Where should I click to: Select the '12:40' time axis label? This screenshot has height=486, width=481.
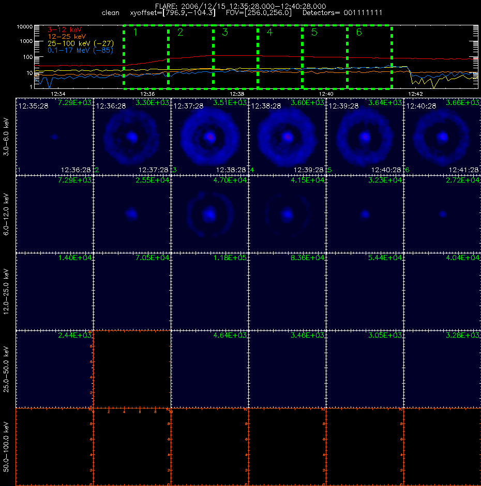(x=326, y=94)
